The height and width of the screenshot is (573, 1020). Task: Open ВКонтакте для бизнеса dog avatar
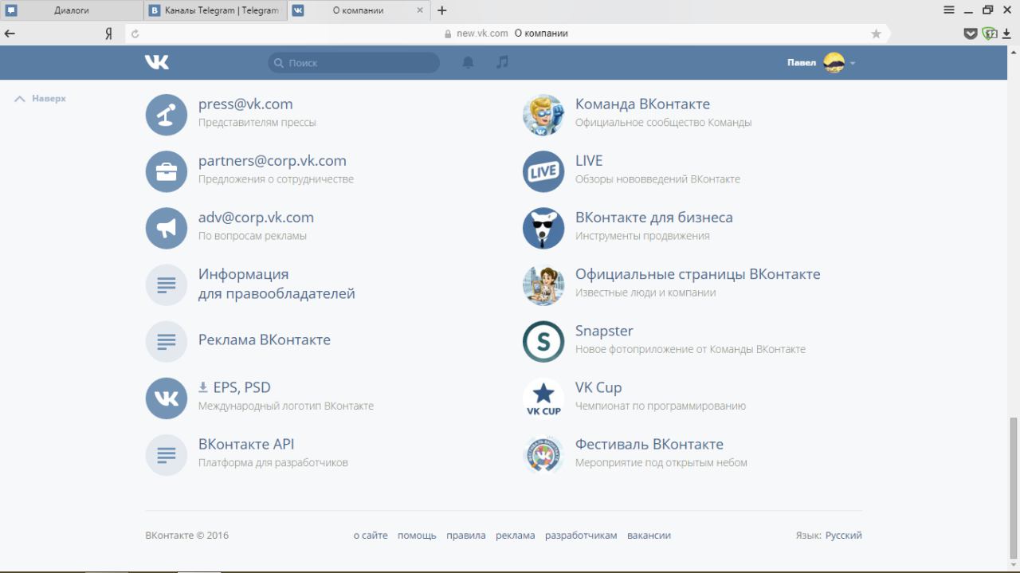(543, 228)
